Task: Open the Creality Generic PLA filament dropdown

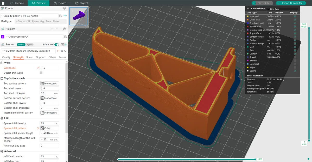Action: point(34,37)
